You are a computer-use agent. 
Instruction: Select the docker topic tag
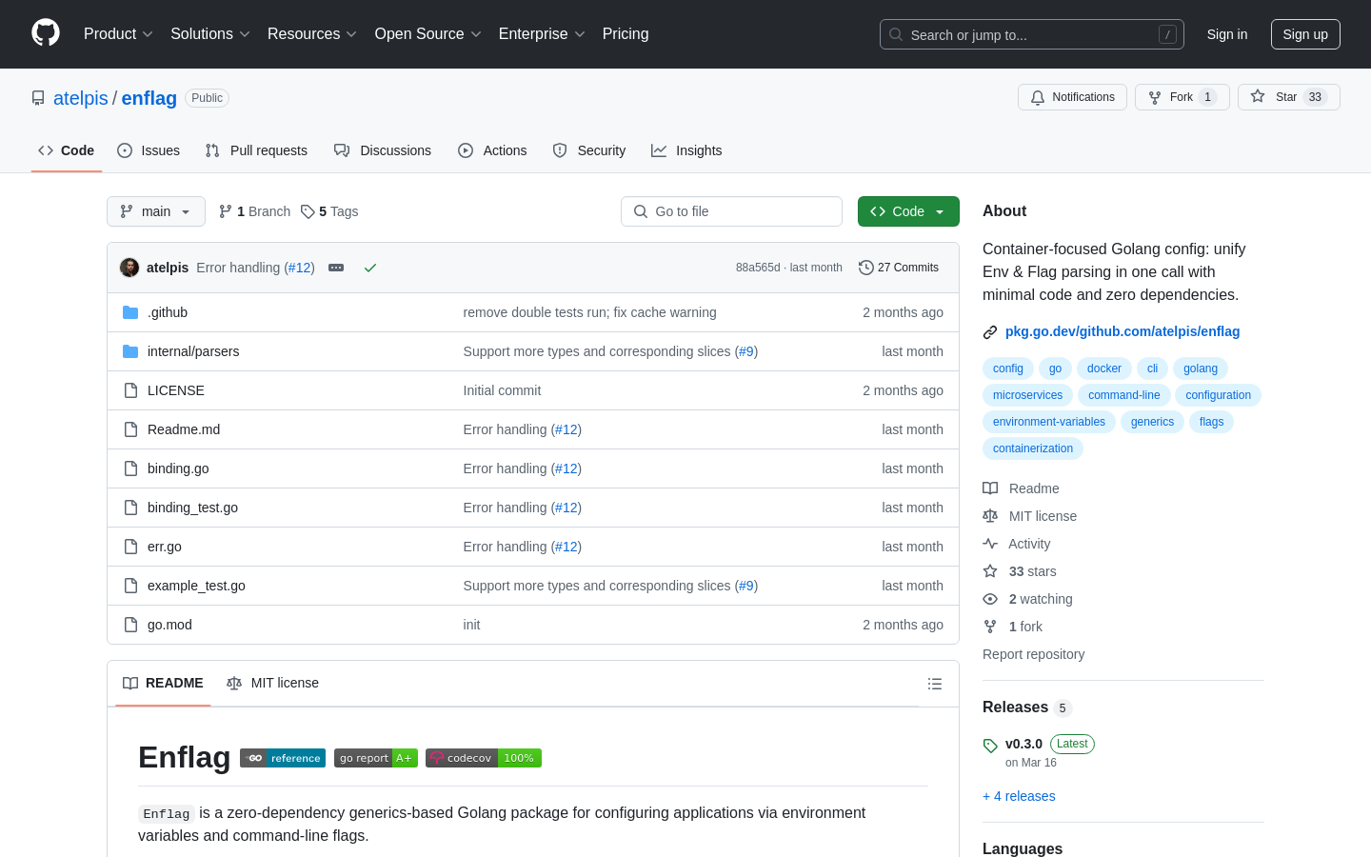[x=1104, y=369]
